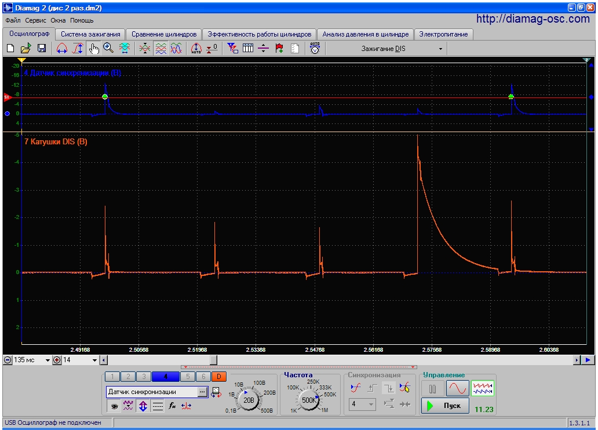Click the vertical grid columns icon

point(248,49)
